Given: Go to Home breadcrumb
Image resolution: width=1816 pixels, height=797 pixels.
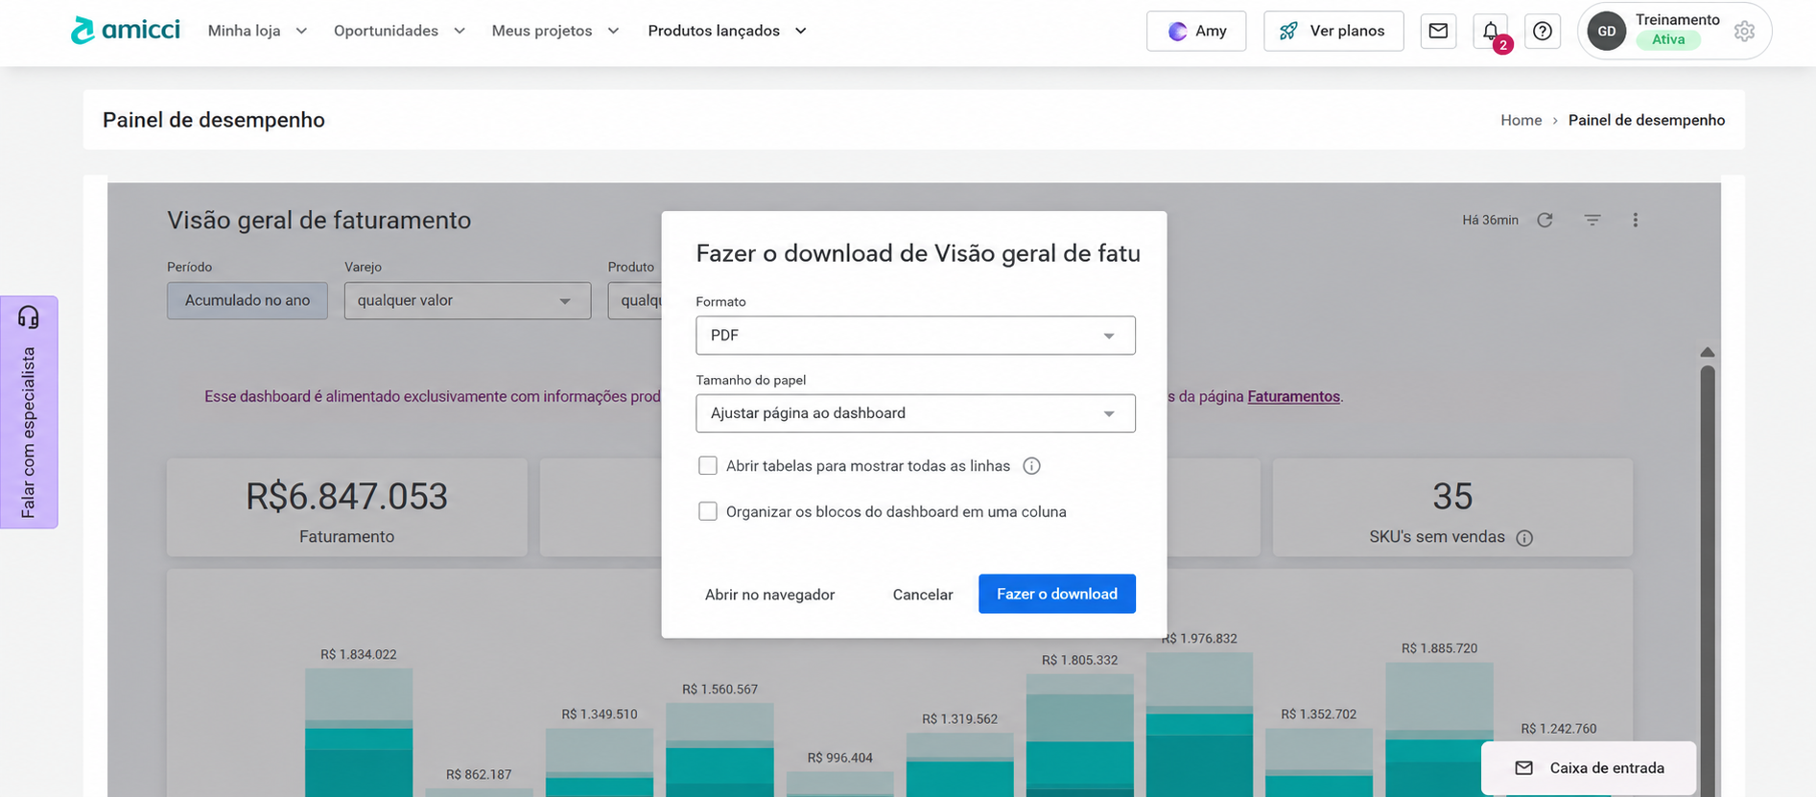Looking at the screenshot, I should click(x=1521, y=120).
